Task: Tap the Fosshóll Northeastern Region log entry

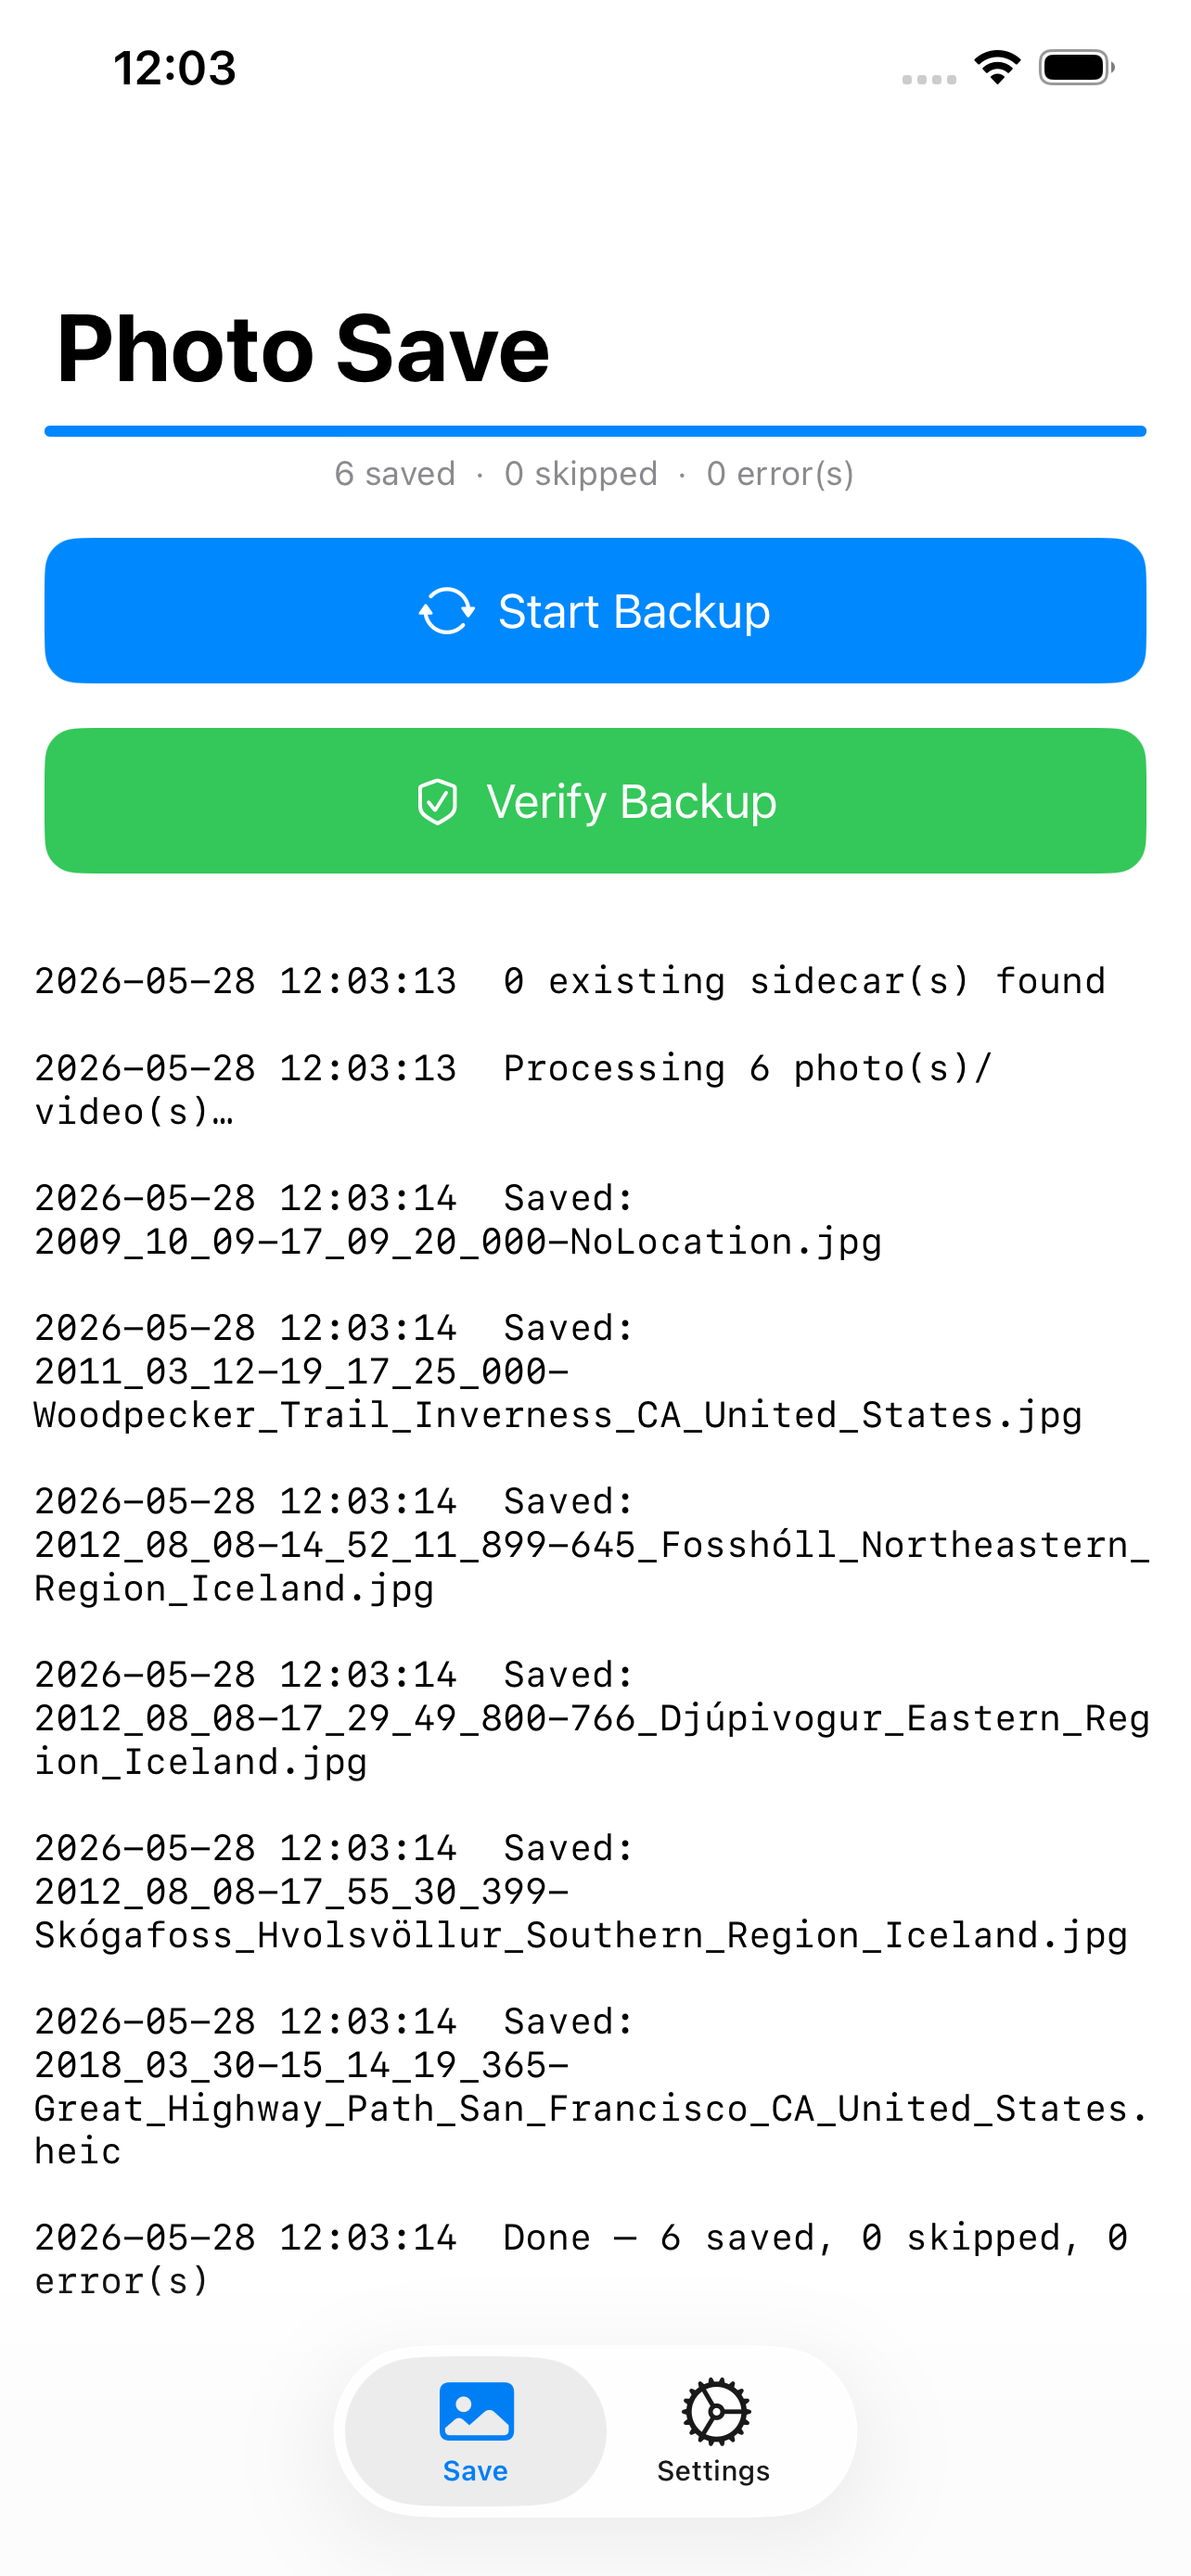Action: (592, 1545)
